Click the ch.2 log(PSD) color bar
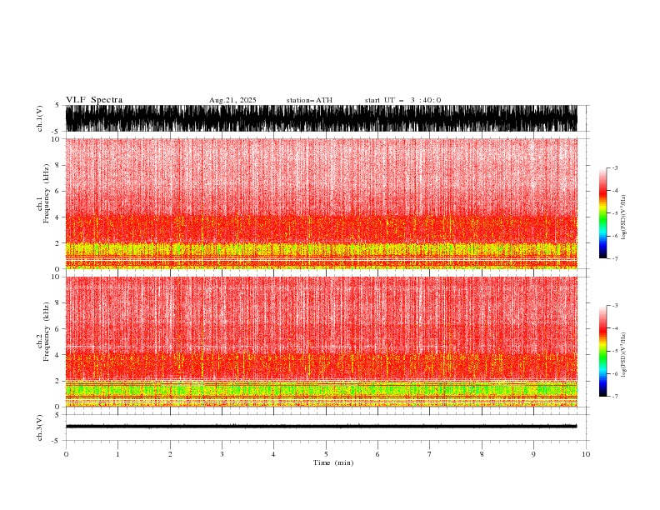This screenshot has height=510, width=660. tap(602, 351)
